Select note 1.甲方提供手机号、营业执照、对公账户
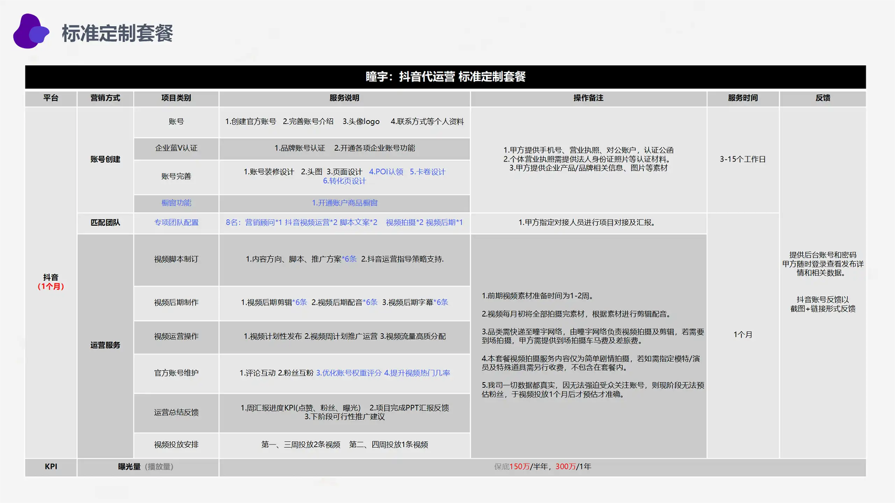This screenshot has height=503, width=895. point(588,151)
